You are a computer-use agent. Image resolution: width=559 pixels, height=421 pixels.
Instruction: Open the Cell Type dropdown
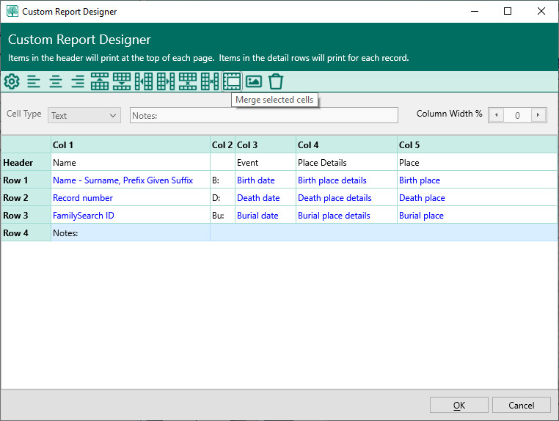click(x=84, y=115)
